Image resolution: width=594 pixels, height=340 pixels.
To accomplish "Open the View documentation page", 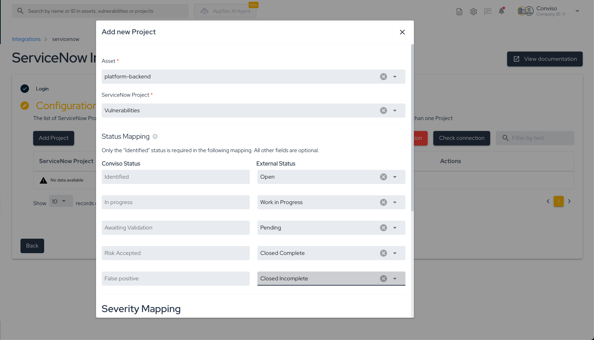I will pyautogui.click(x=545, y=59).
